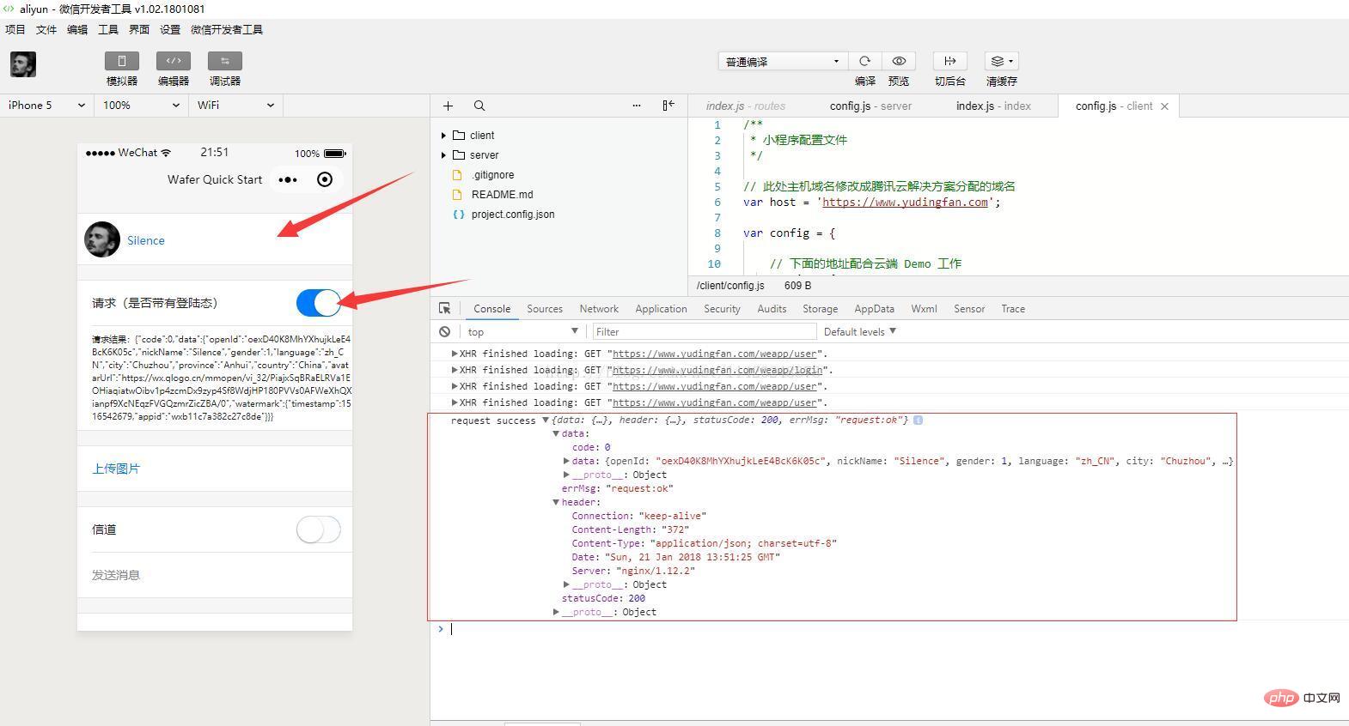Viewport: 1349px width, 726px height.
Task: Enable the 信道 tunnel switch
Action: [x=319, y=529]
